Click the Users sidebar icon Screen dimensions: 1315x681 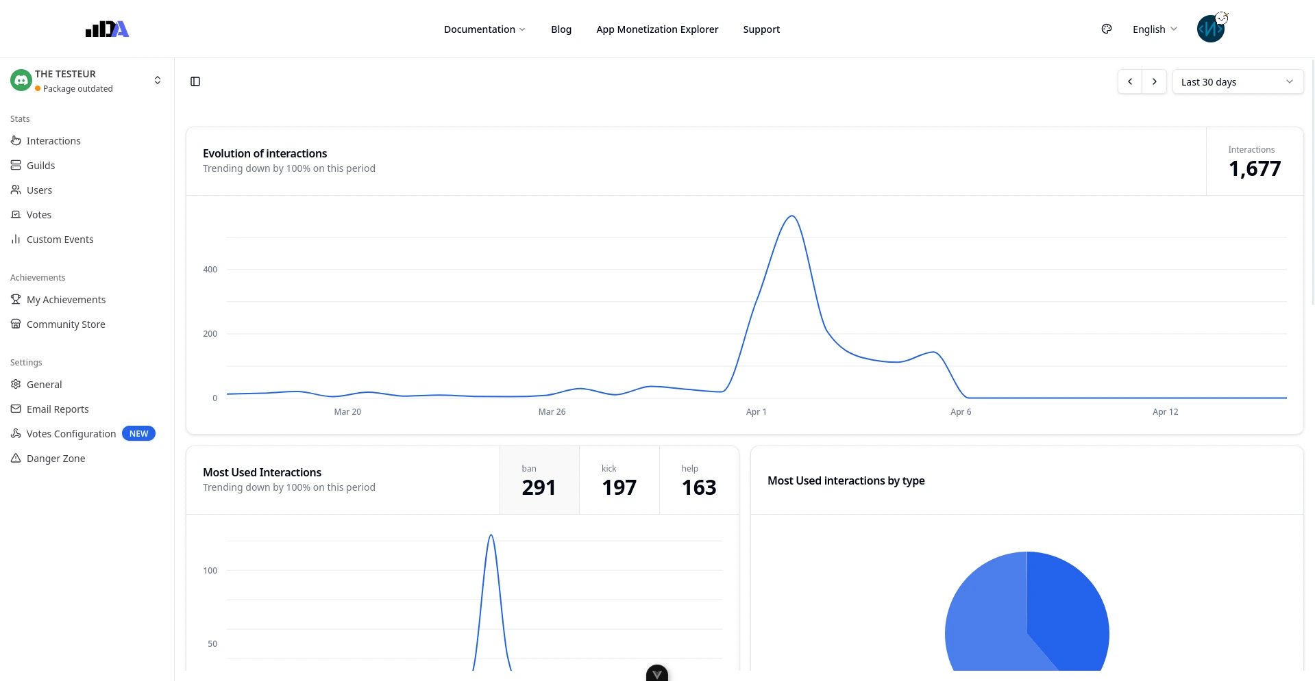pyautogui.click(x=15, y=190)
